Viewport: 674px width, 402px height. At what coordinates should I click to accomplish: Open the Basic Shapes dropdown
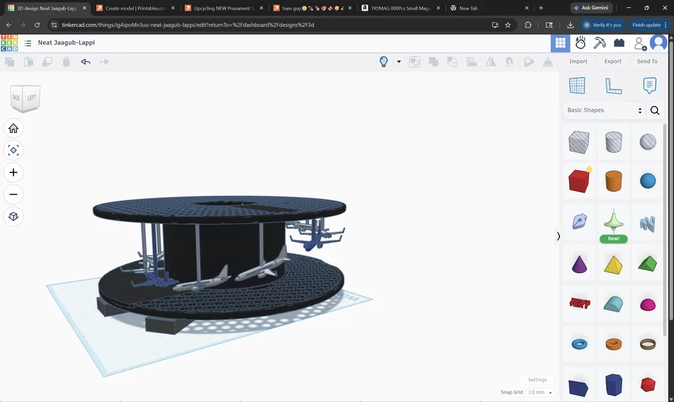tap(603, 110)
